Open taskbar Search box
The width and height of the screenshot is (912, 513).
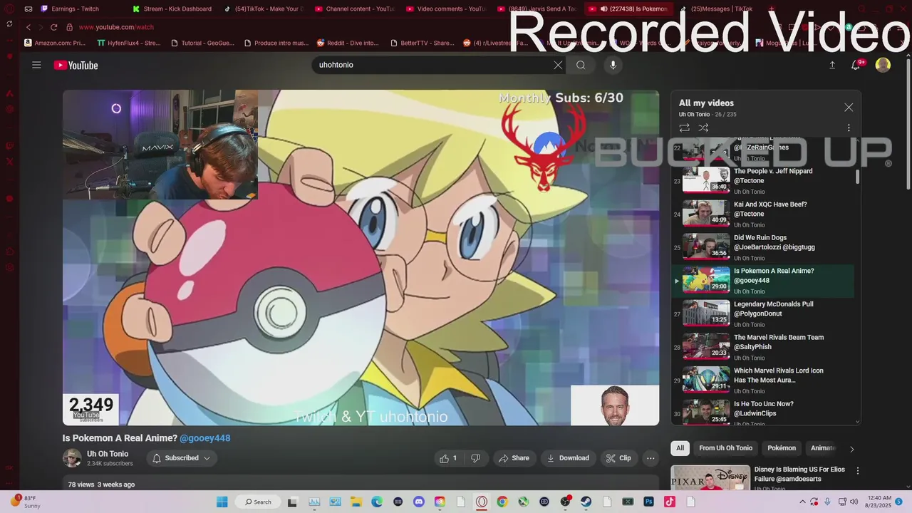(x=258, y=502)
